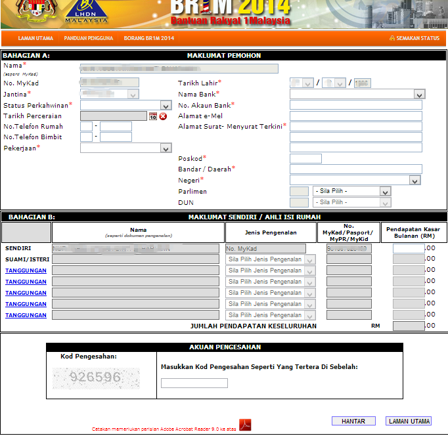Screen dimensions: 448x436
Task: Focus Suami/Isteri MyKad number field
Action: click(349, 259)
